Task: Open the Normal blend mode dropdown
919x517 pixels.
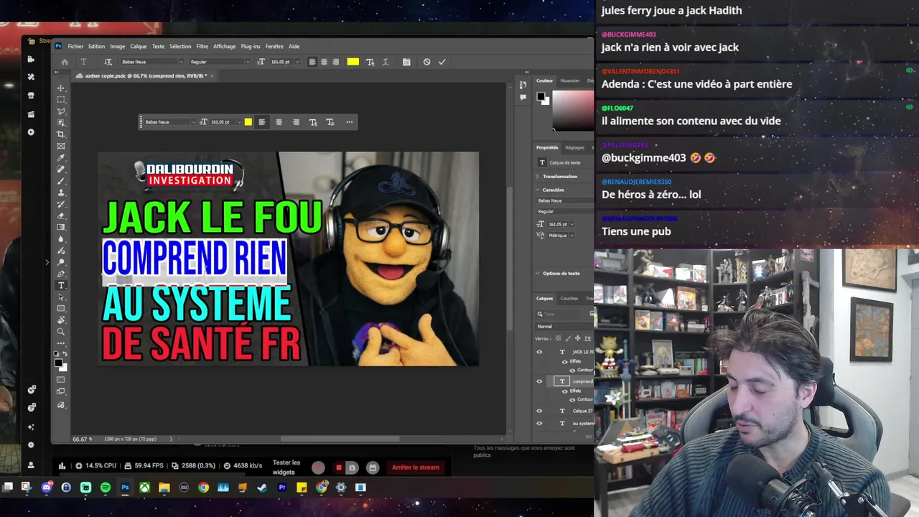Action: [564, 326]
